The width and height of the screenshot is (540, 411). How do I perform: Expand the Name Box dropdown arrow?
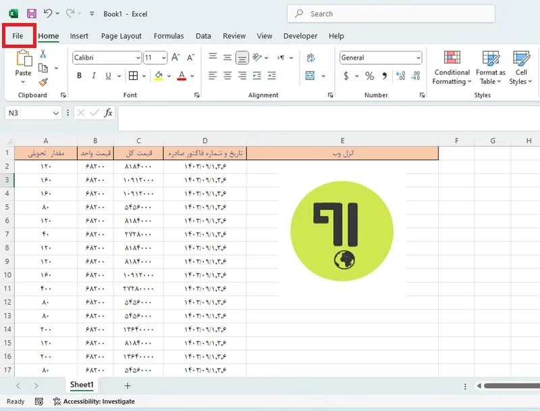(x=56, y=113)
